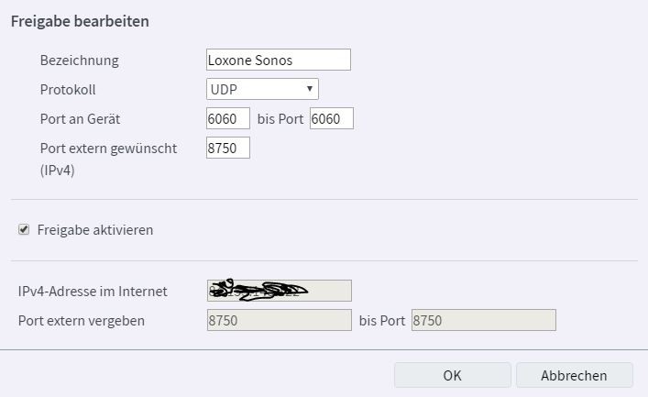This screenshot has width=648, height=397.
Task: Click the Freigabe bearbeiten heading
Action: pos(80,21)
